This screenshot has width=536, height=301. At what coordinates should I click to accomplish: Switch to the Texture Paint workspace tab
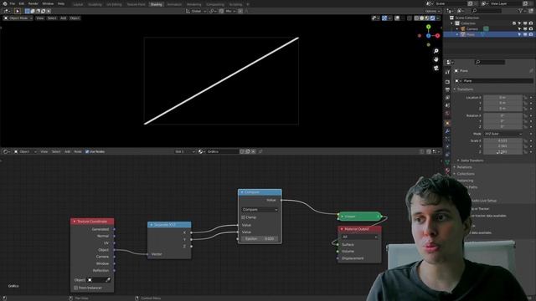[136, 4]
